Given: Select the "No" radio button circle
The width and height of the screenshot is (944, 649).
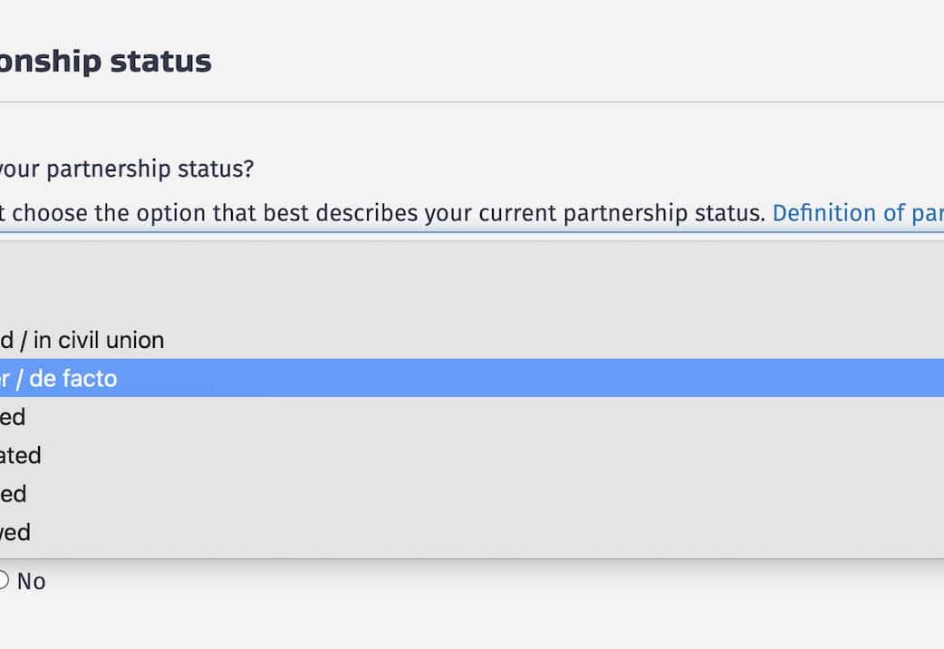Looking at the screenshot, I should coord(3,581).
